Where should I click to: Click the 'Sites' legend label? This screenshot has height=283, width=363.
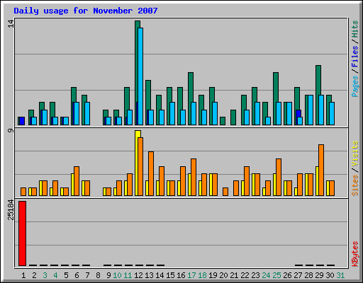pos(354,185)
